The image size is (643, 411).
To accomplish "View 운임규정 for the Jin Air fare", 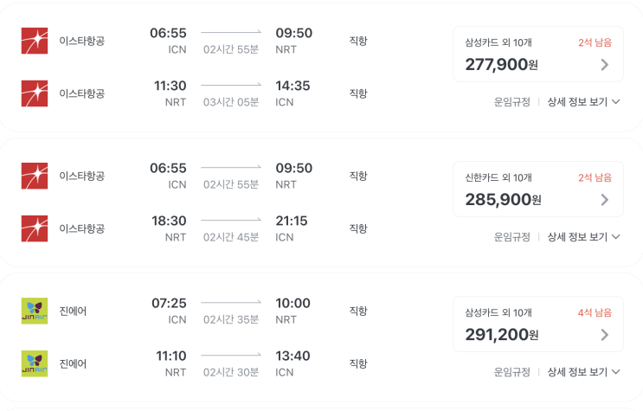I will (x=511, y=372).
